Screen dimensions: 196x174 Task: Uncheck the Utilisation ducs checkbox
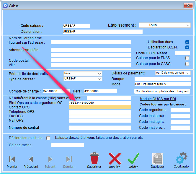(x=187, y=42)
